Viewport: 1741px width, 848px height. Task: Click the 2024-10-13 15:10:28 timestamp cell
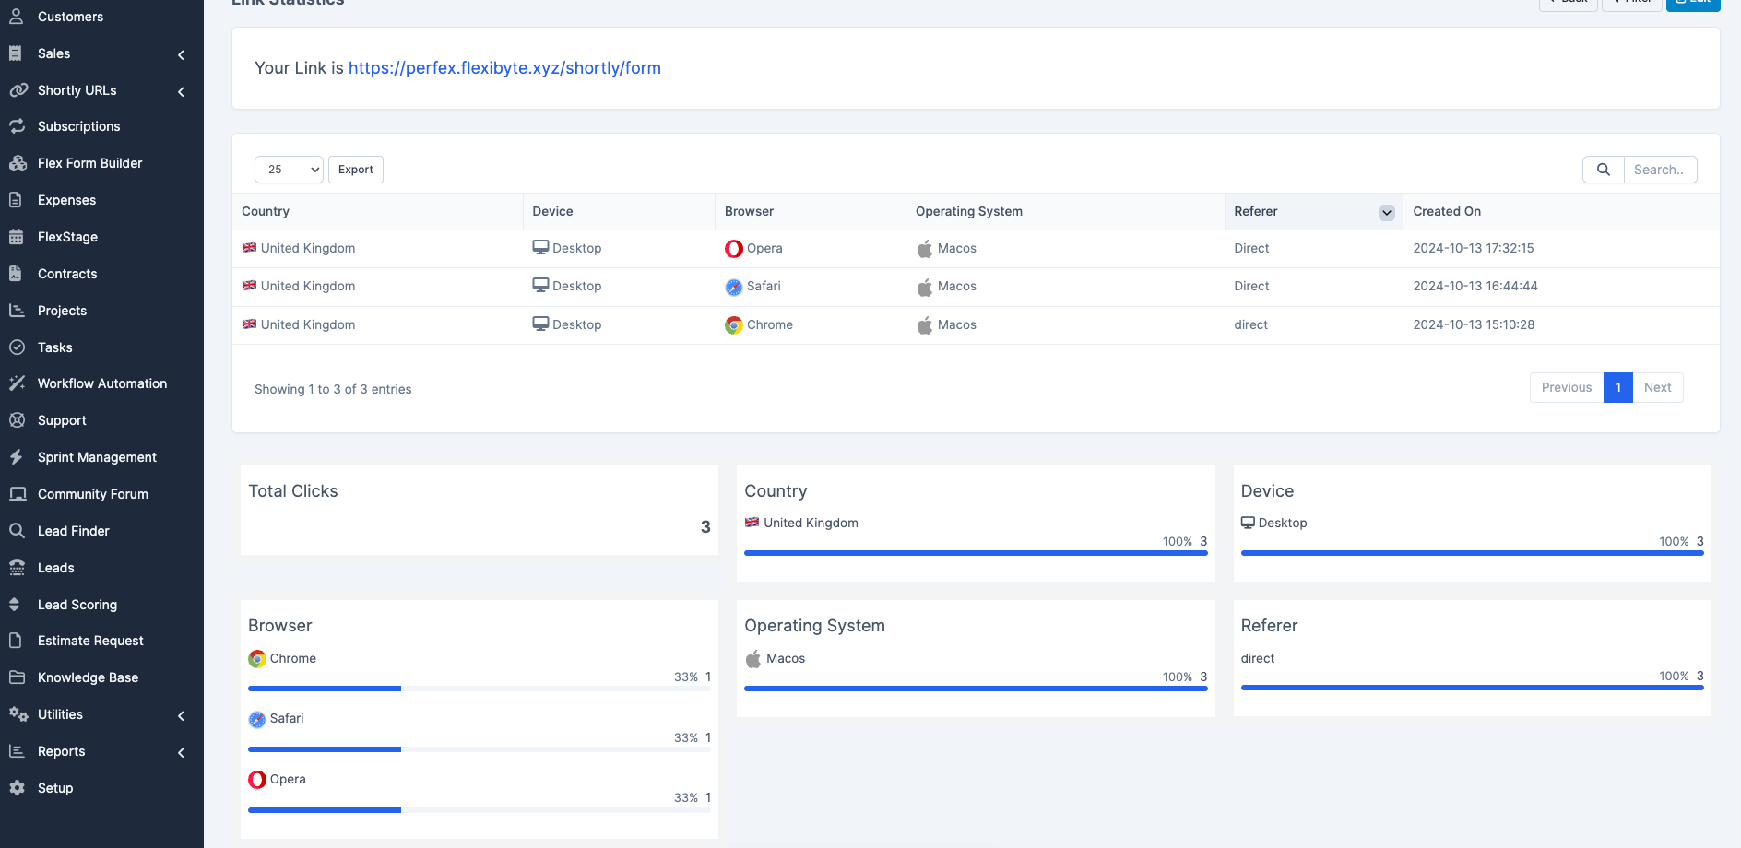point(1474,324)
